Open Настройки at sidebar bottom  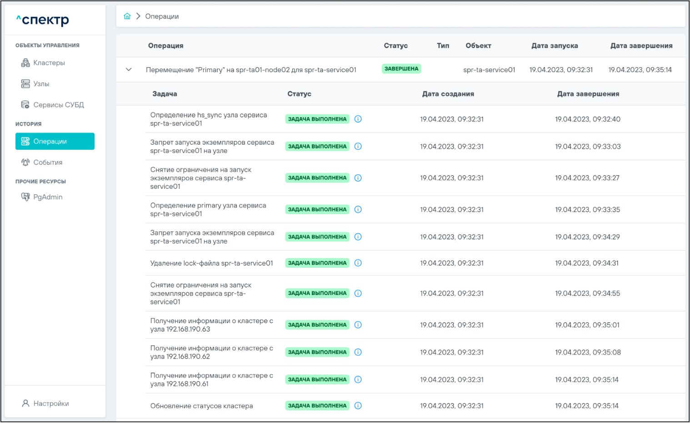(x=51, y=403)
